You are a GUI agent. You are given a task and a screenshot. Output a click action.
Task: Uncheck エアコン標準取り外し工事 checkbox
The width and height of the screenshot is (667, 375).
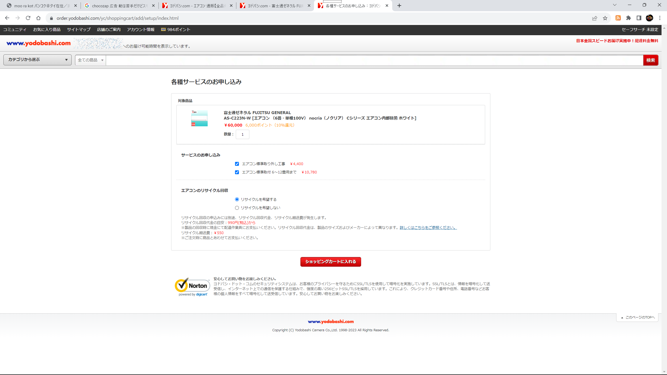coord(237,164)
